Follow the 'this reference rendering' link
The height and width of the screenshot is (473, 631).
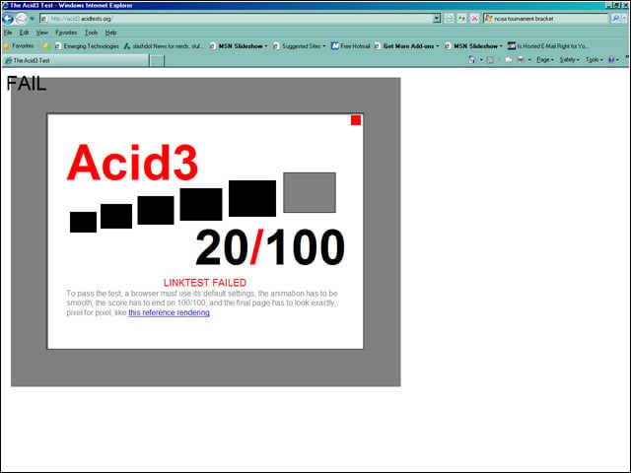pyautogui.click(x=169, y=312)
